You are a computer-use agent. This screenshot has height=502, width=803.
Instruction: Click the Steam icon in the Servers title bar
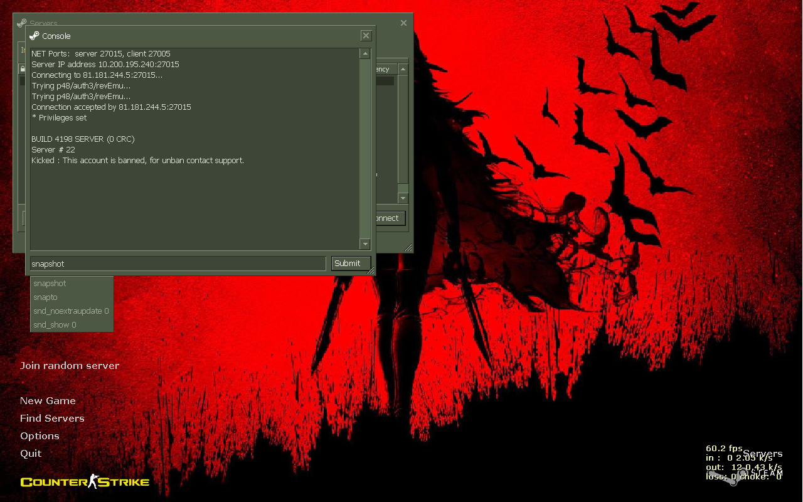click(x=22, y=23)
